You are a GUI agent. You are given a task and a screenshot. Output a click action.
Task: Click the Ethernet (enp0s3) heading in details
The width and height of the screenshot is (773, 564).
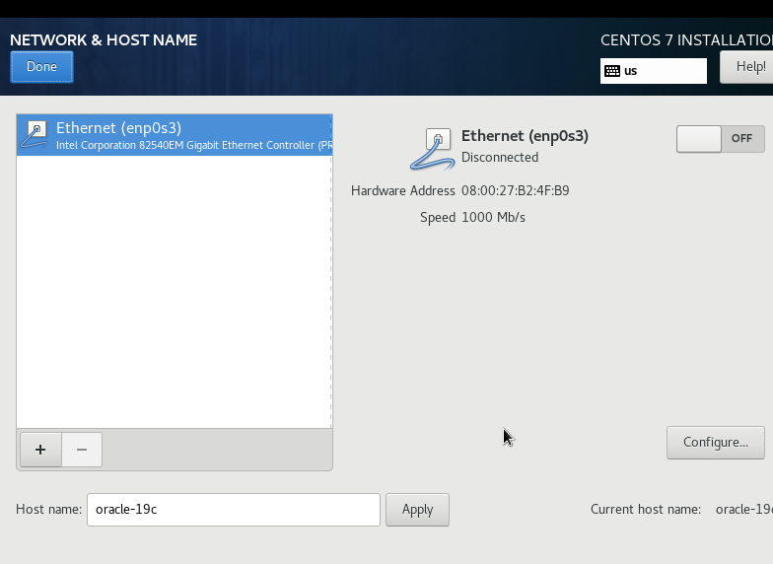[x=525, y=136]
